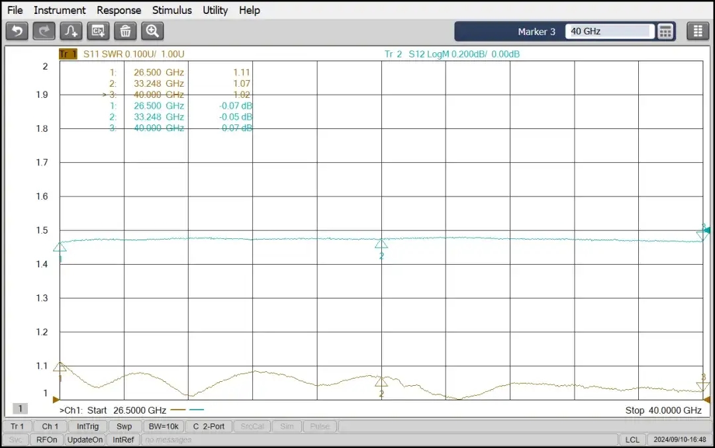Select marker 2 triangle on S12 trace
This screenshot has height=448, width=715.
point(381,244)
